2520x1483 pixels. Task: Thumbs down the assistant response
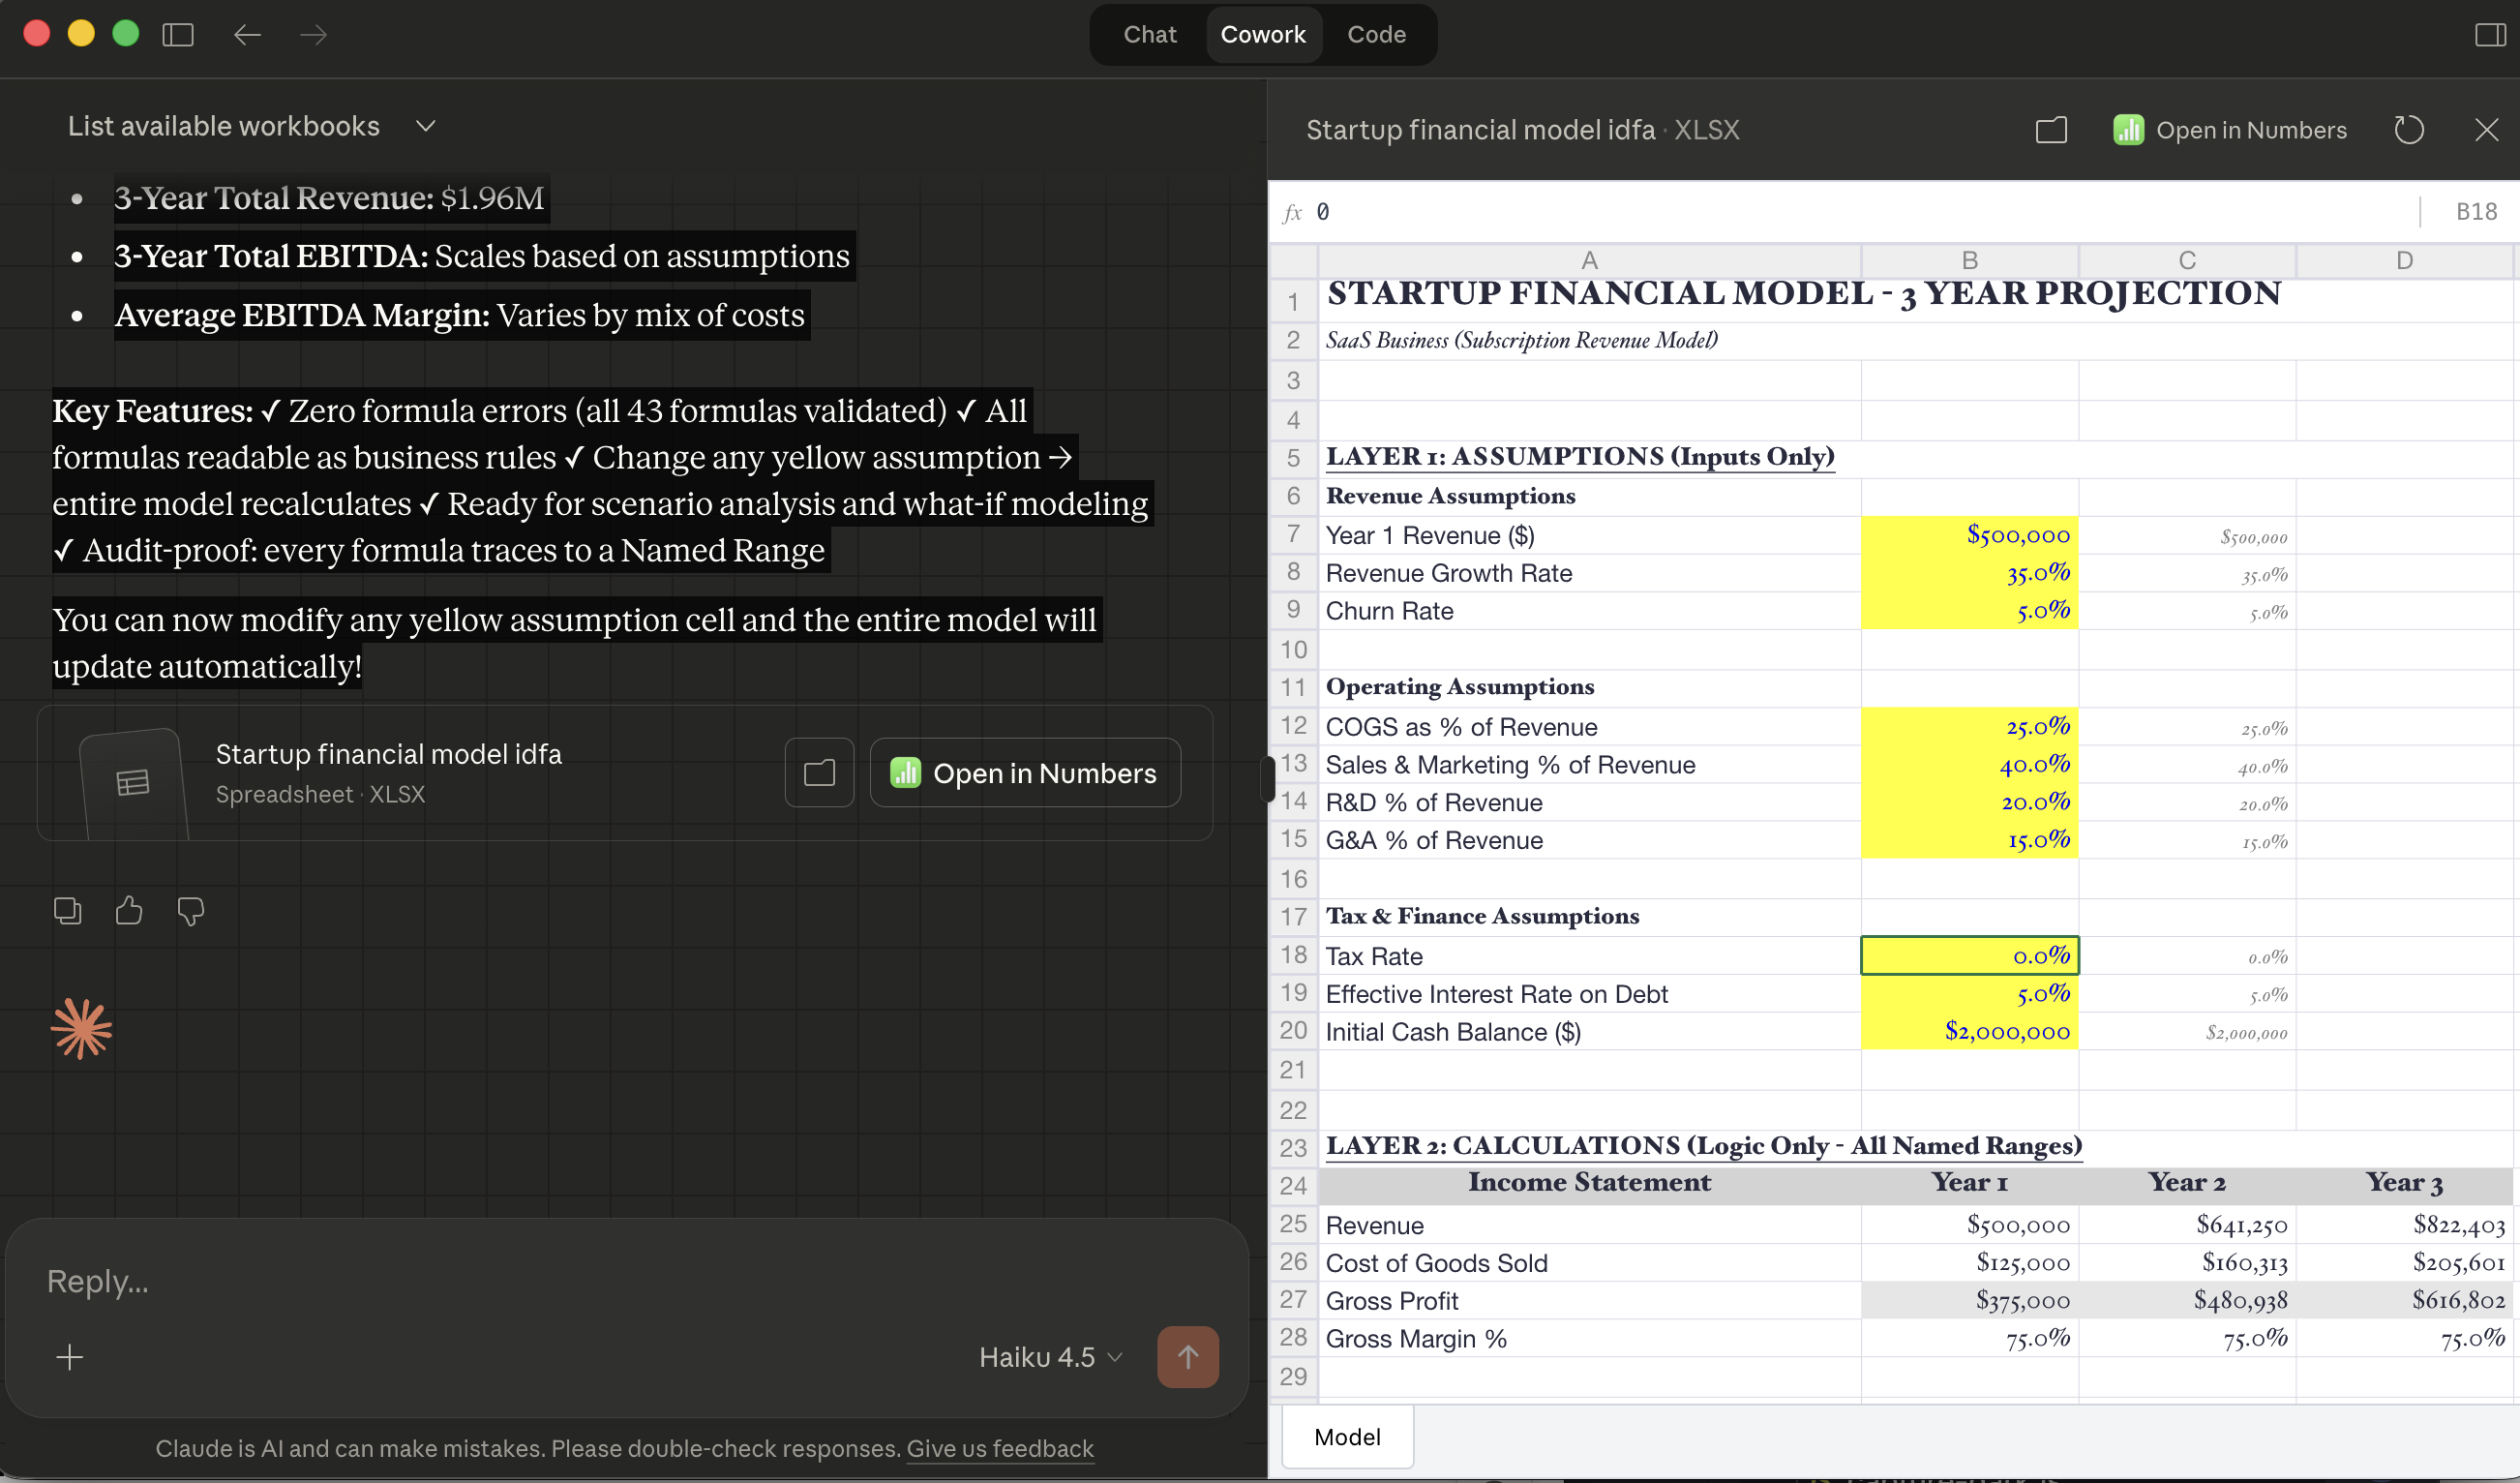tap(191, 911)
